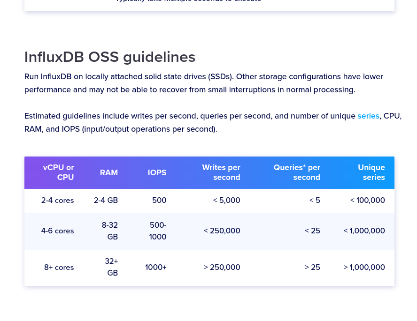Open the 'series' glossary link
The image size is (417, 321).
tap(368, 116)
